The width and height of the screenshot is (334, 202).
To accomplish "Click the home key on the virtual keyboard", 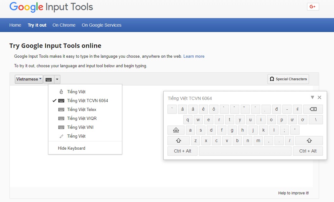I will point(176,130).
